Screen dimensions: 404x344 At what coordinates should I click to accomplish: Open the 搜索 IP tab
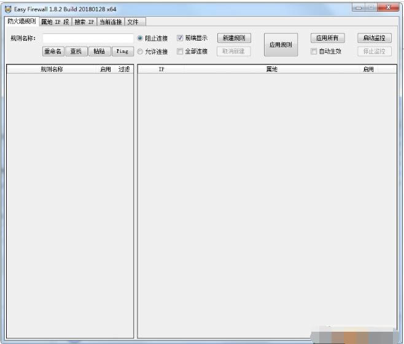84,22
